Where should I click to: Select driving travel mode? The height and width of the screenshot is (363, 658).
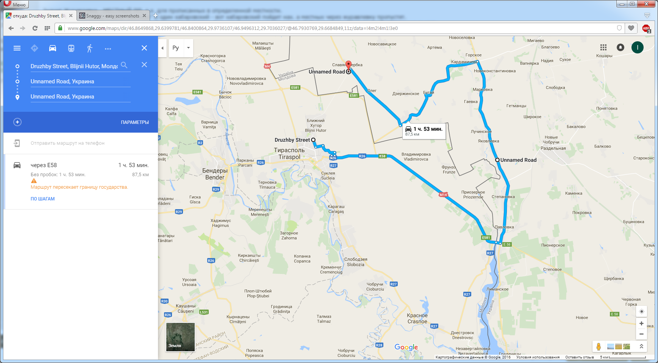53,48
